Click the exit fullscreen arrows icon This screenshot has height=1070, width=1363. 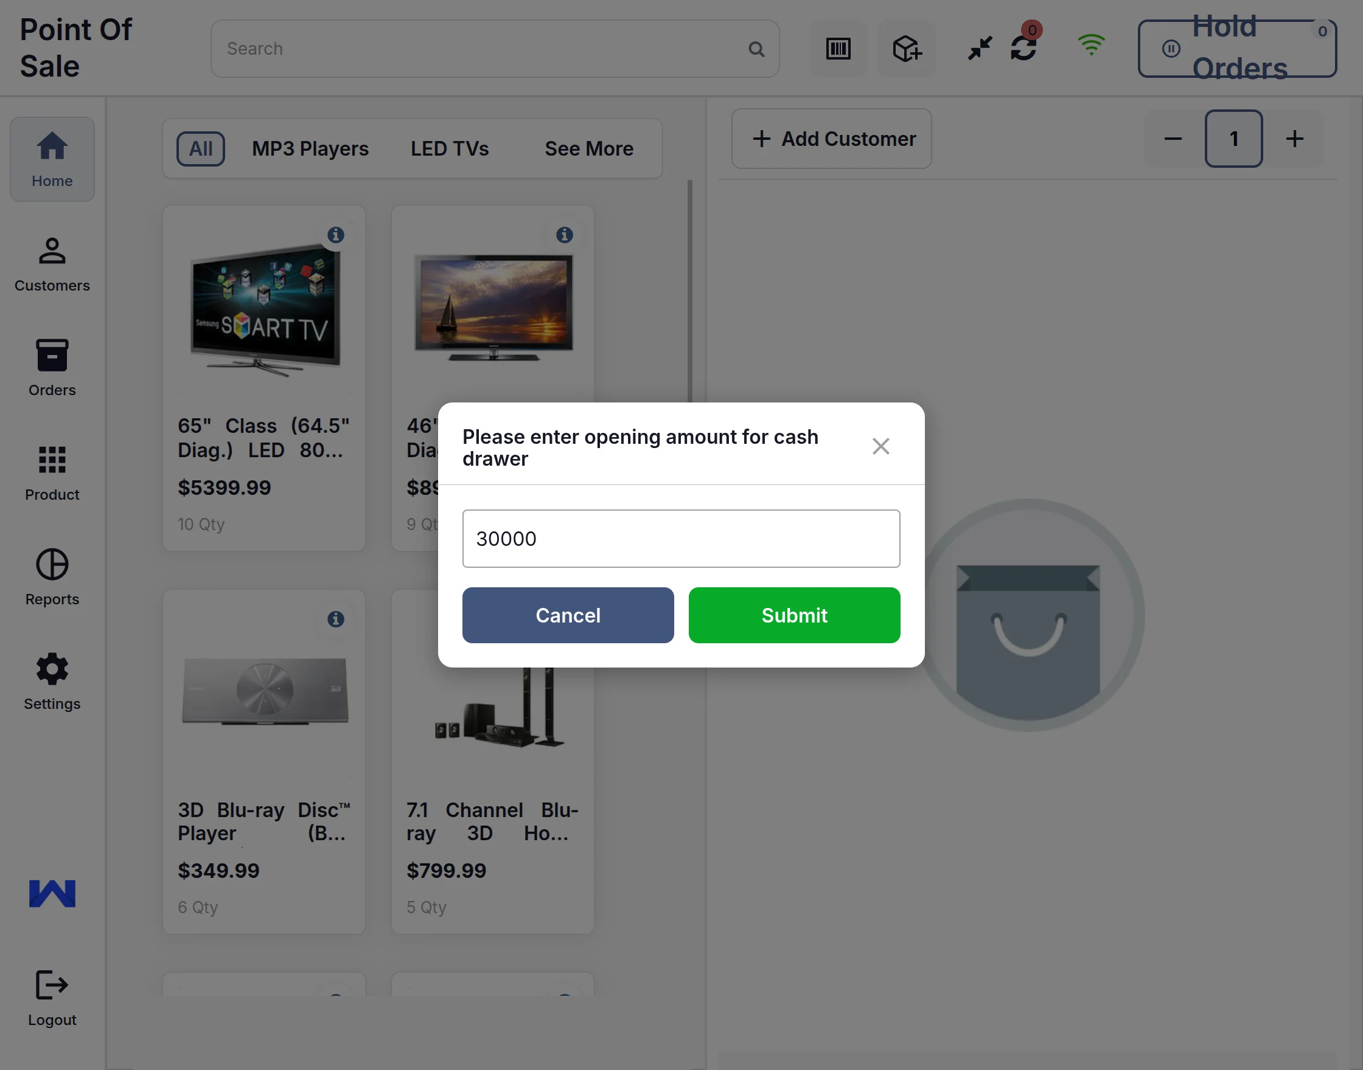pyautogui.click(x=979, y=48)
